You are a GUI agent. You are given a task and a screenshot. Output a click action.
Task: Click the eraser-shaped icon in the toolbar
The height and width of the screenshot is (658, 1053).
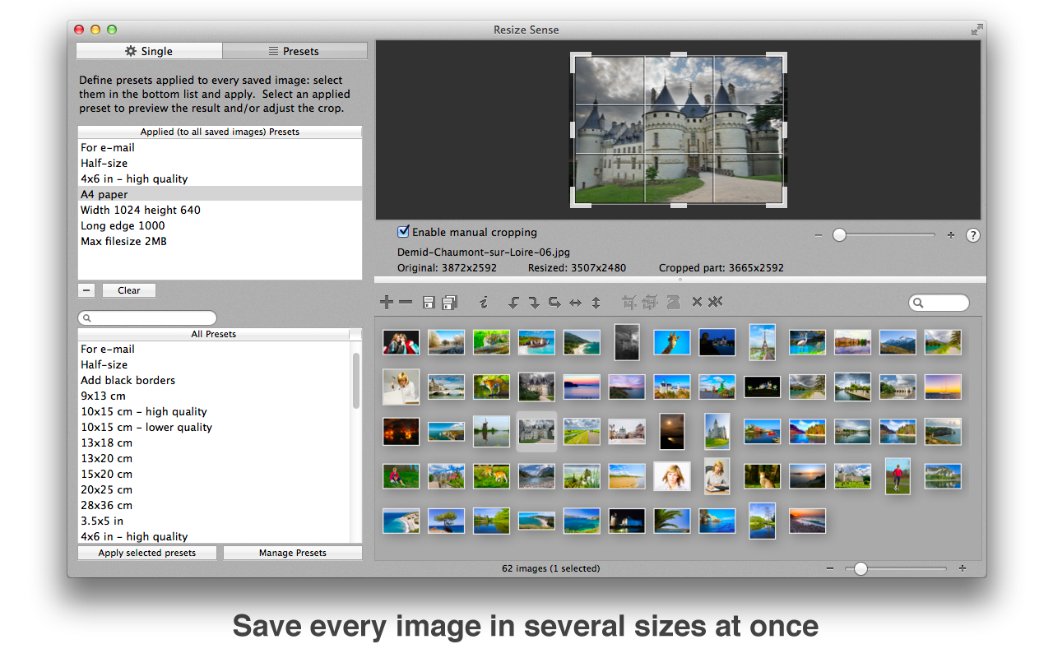point(673,303)
